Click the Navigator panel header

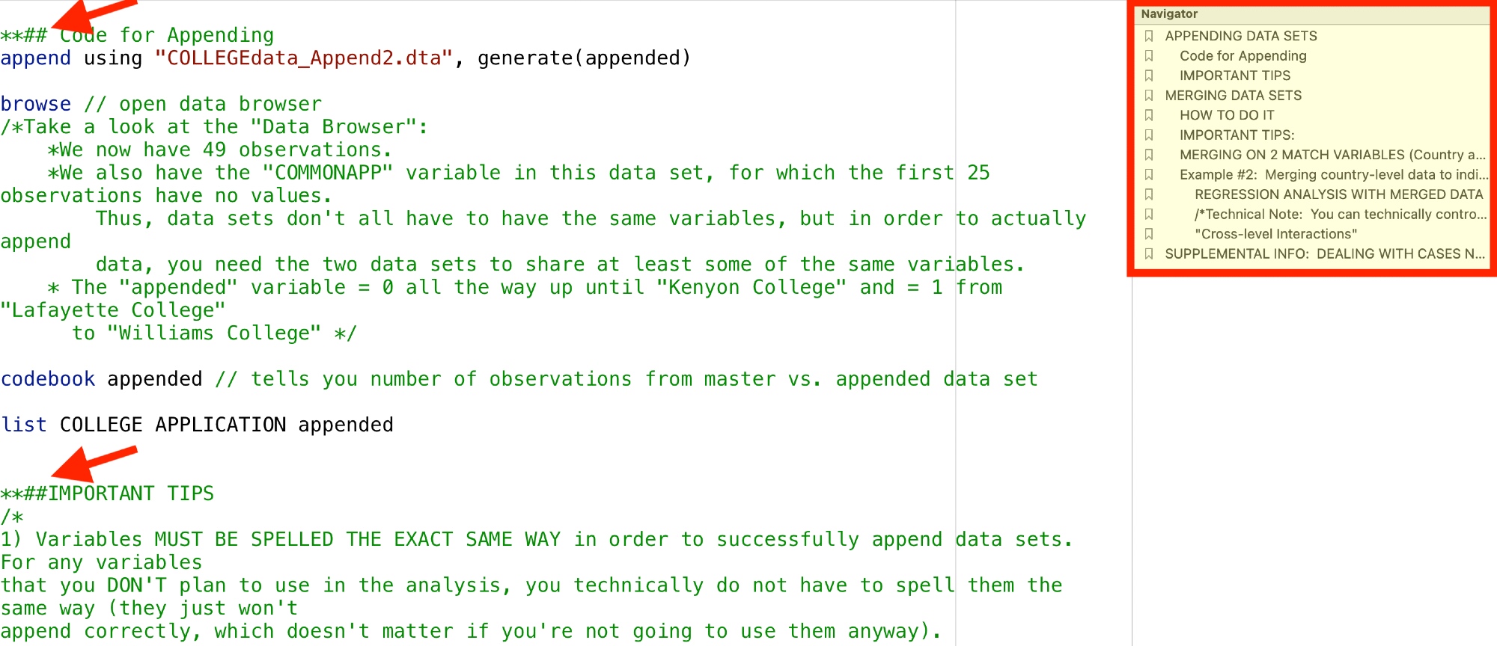pyautogui.click(x=1169, y=14)
